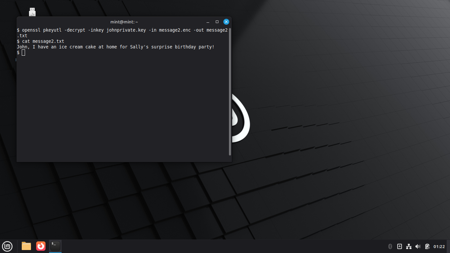Select the USB drive icon on desktop
The height and width of the screenshot is (253, 450).
(x=32, y=12)
